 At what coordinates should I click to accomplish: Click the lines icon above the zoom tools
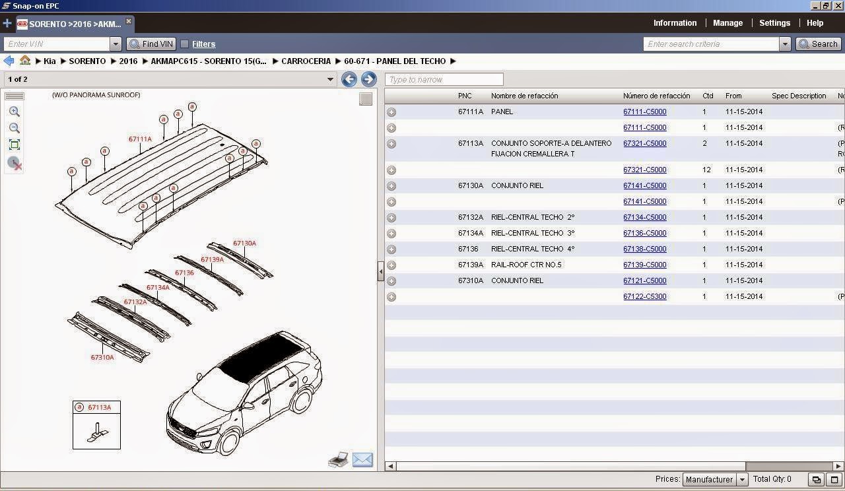click(x=14, y=96)
